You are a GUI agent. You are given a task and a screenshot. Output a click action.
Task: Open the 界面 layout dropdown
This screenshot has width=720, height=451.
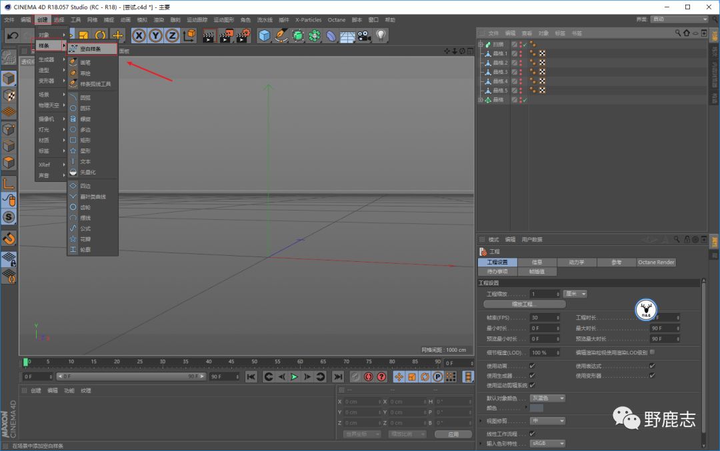click(679, 19)
